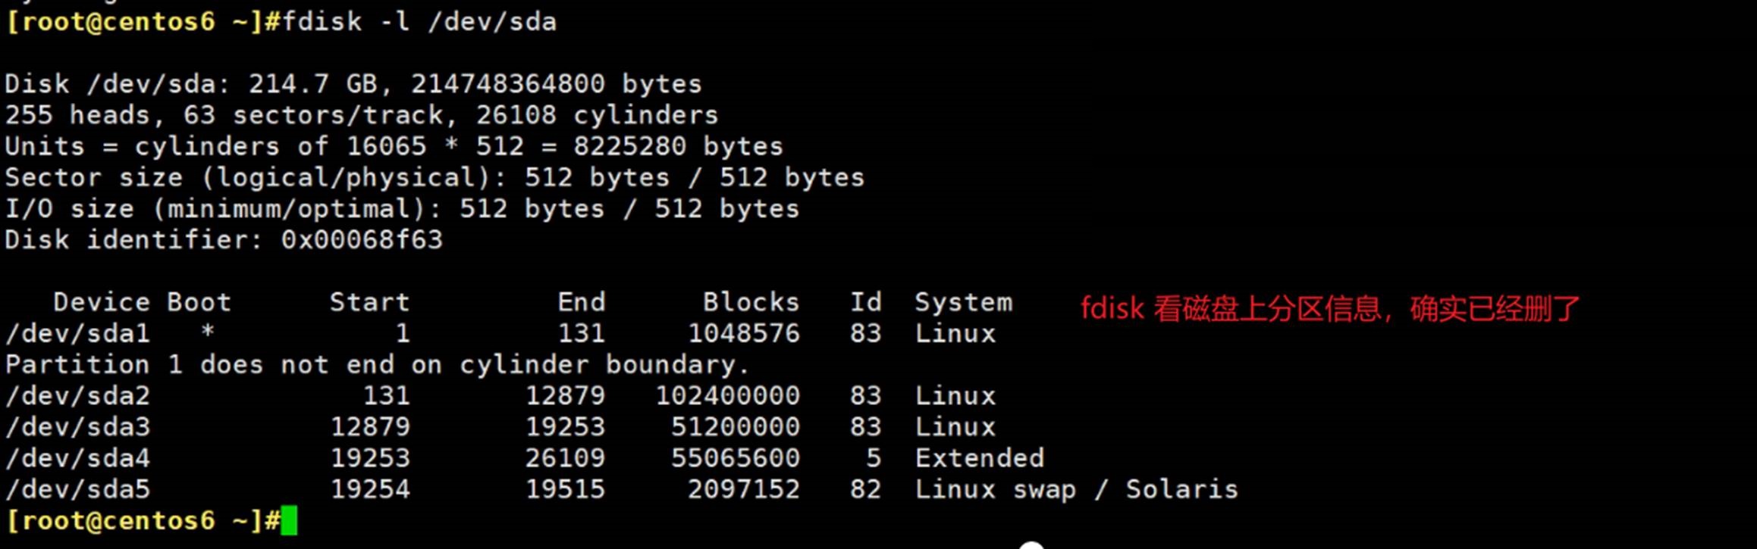Click the Boot column header

click(x=199, y=302)
